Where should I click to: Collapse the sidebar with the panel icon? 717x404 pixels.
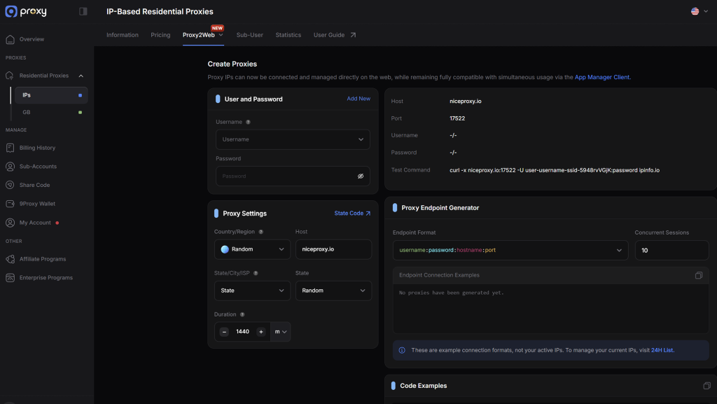[83, 11]
